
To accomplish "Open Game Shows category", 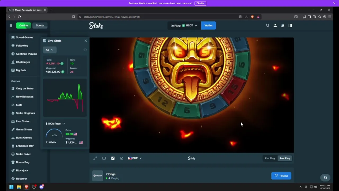I will [24, 129].
